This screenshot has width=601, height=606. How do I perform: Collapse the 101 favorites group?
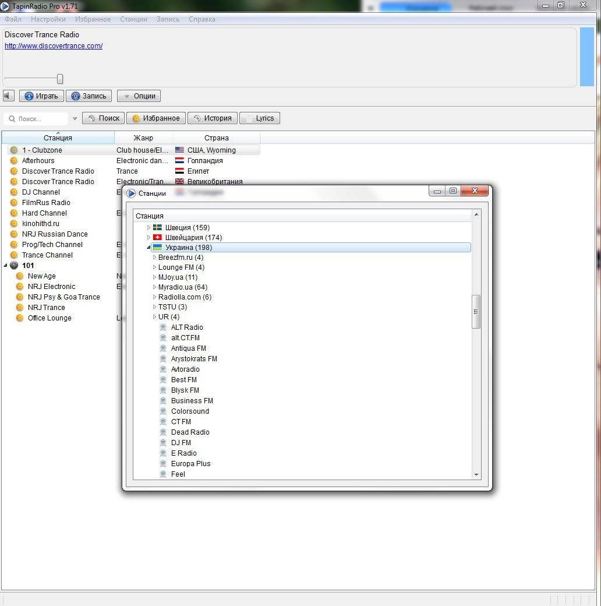(x=5, y=266)
